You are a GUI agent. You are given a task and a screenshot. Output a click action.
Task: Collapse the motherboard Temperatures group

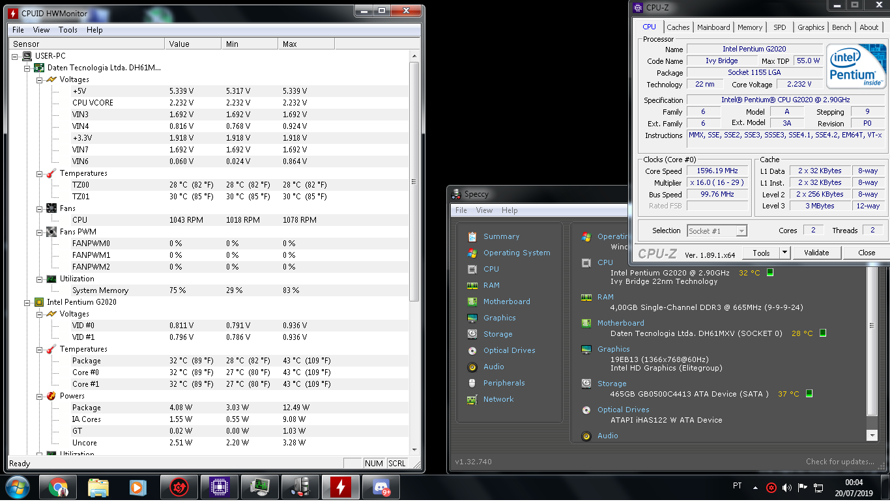39,173
